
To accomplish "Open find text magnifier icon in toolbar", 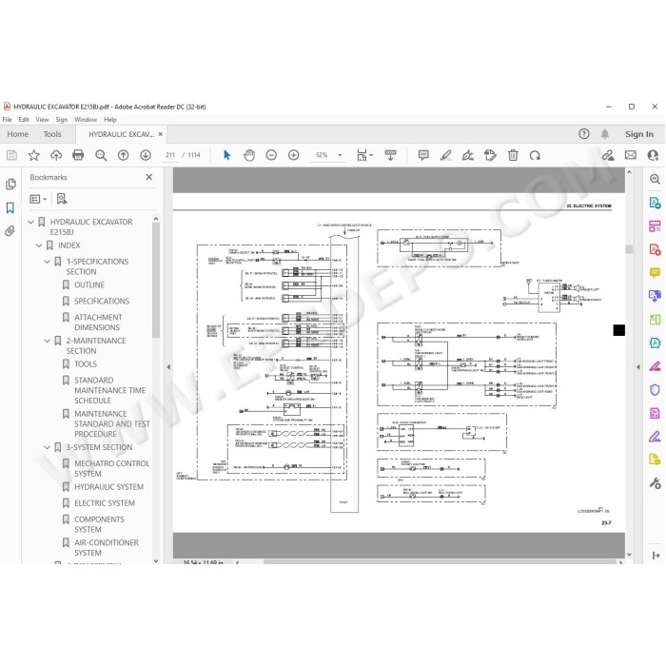I will [x=101, y=155].
